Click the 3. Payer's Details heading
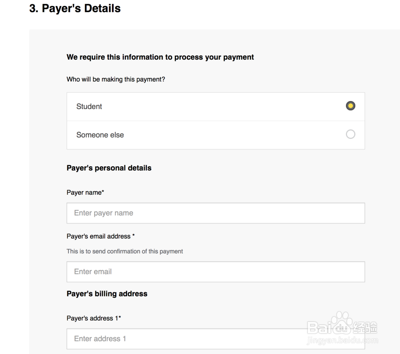Viewport: 400px width, 354px height. click(x=75, y=8)
